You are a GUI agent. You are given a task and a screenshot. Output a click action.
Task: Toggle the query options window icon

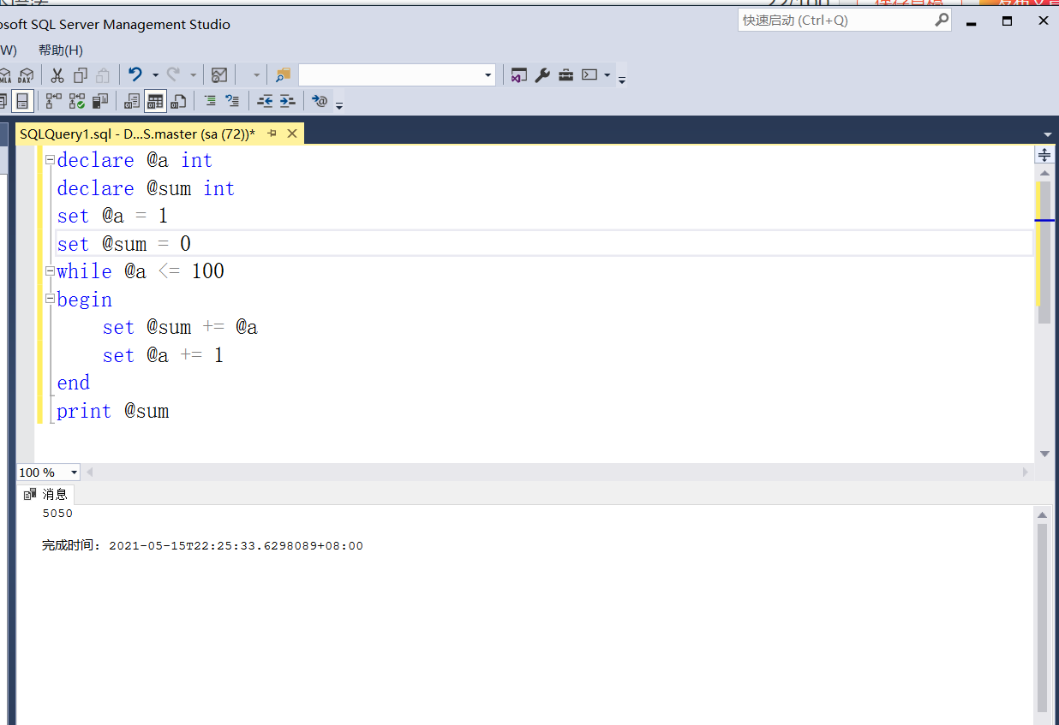pyautogui.click(x=22, y=101)
